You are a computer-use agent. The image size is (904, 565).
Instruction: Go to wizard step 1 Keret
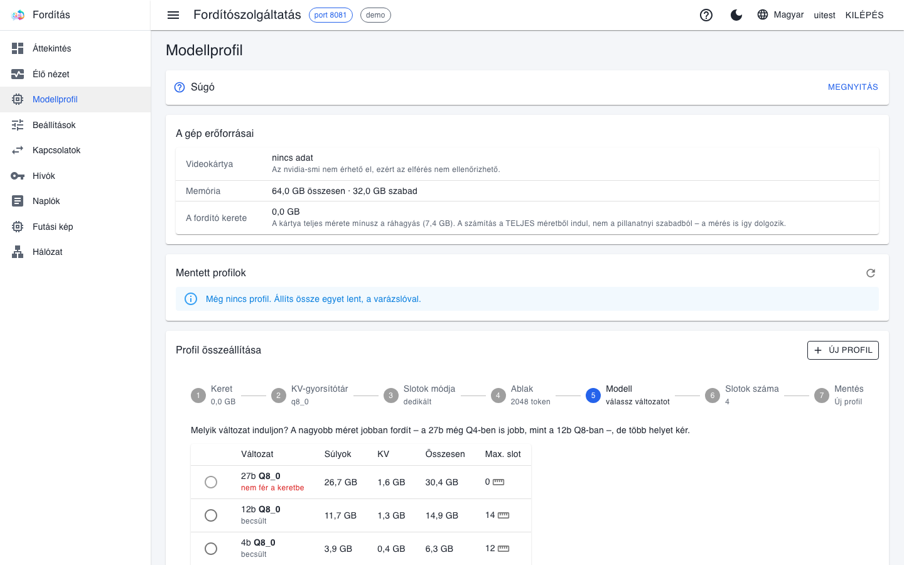(213, 395)
